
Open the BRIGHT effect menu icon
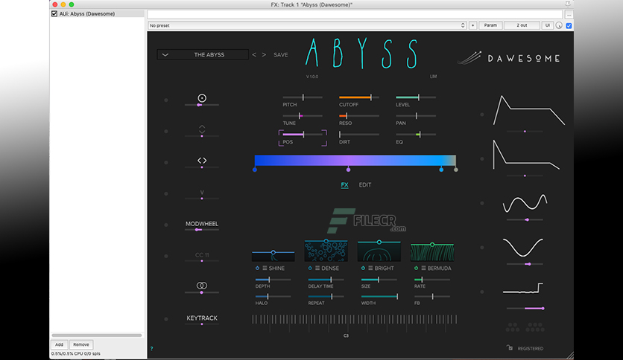click(370, 269)
